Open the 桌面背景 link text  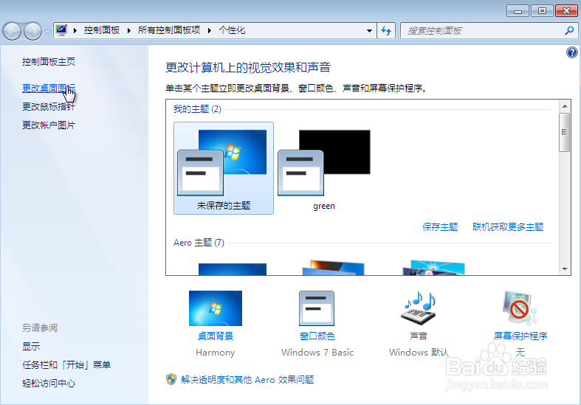tap(216, 336)
